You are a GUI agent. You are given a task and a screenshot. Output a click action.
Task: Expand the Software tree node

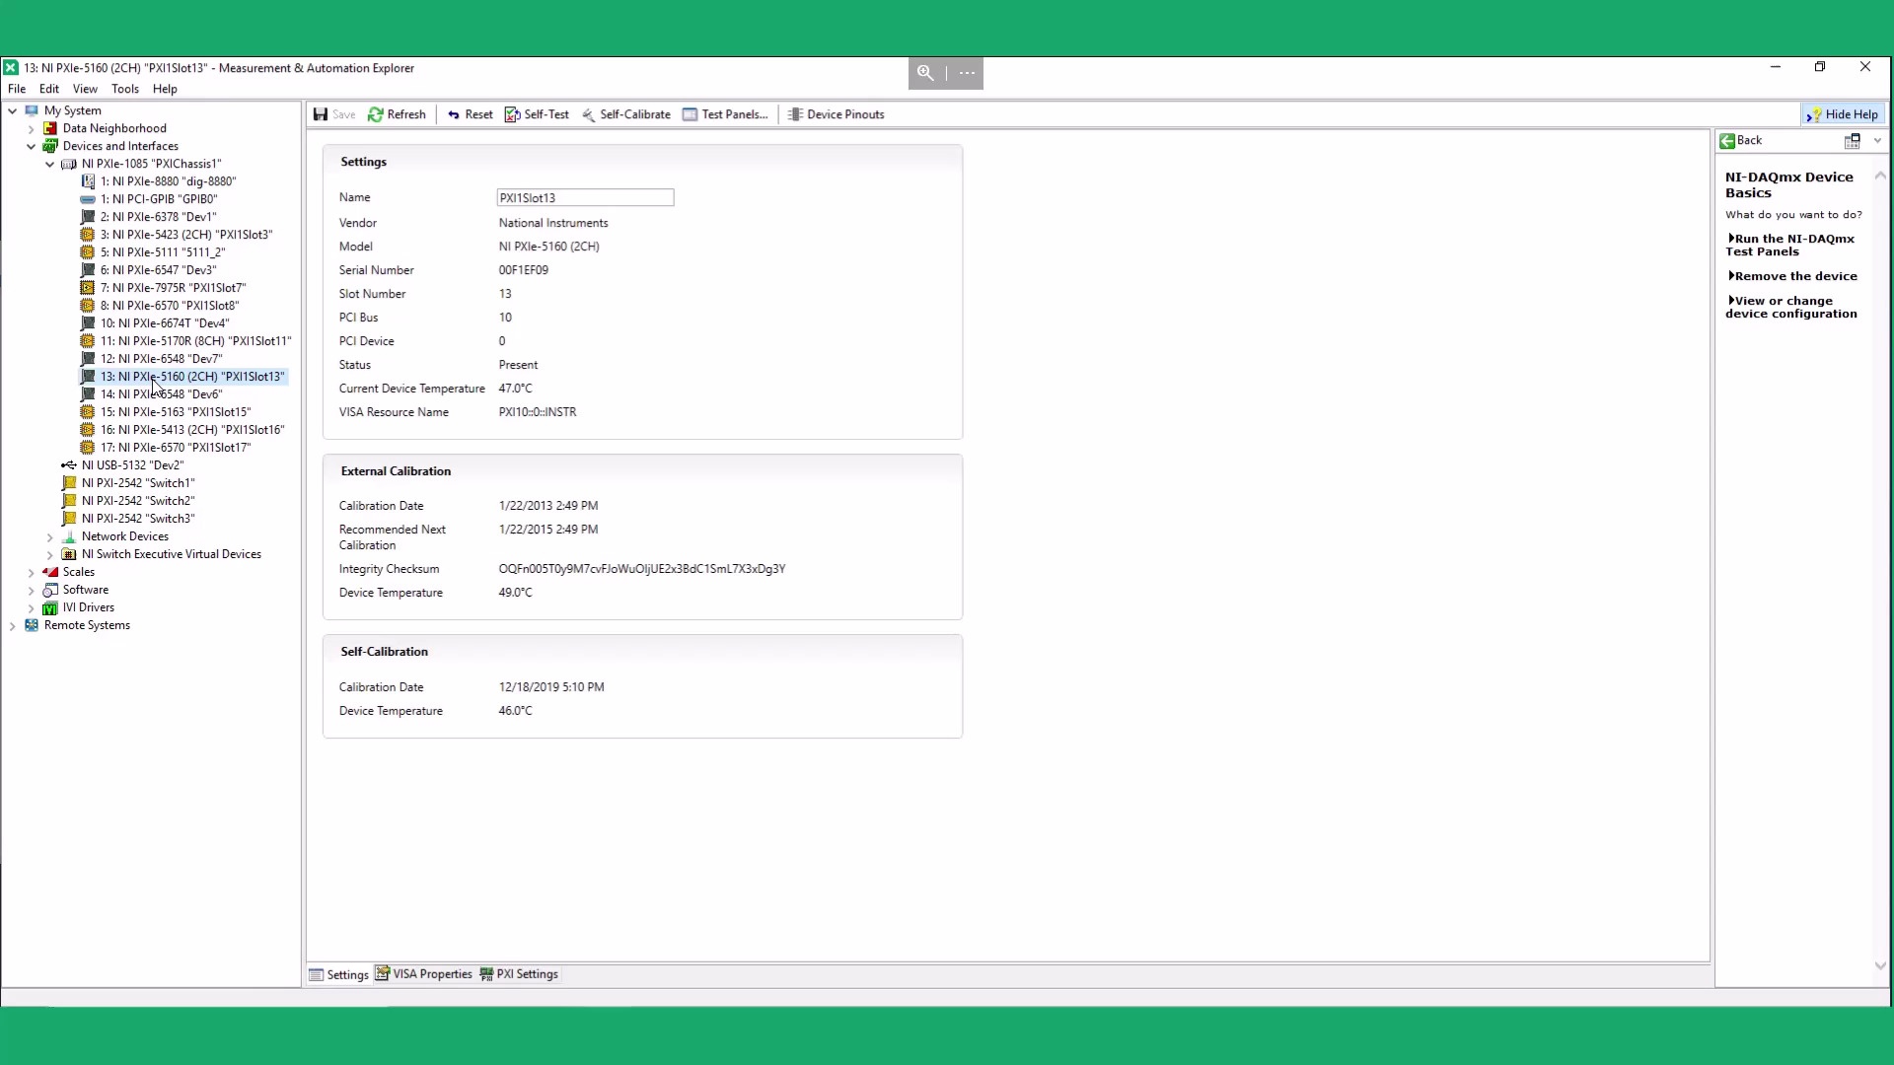pyautogui.click(x=32, y=591)
